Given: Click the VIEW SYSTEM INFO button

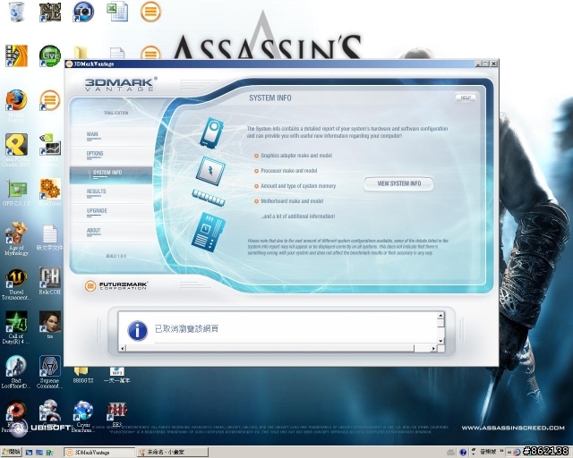Looking at the screenshot, I should click(398, 183).
